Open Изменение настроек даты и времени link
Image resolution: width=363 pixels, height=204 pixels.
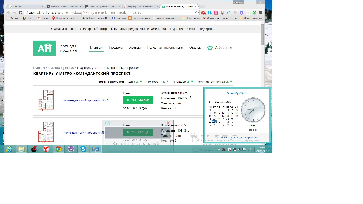tap(237, 138)
